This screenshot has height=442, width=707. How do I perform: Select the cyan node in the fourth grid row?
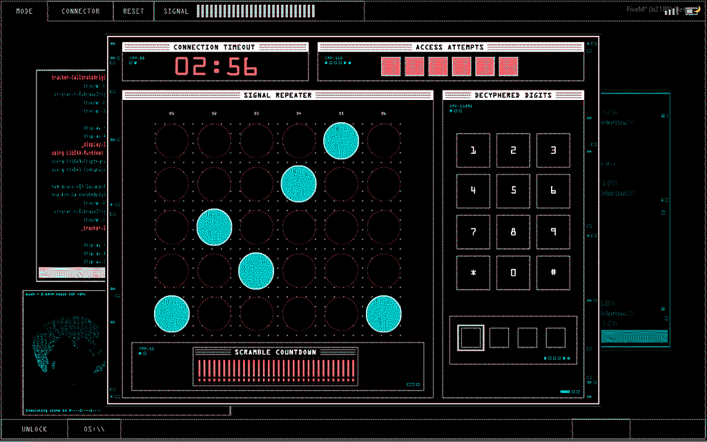coord(256,270)
